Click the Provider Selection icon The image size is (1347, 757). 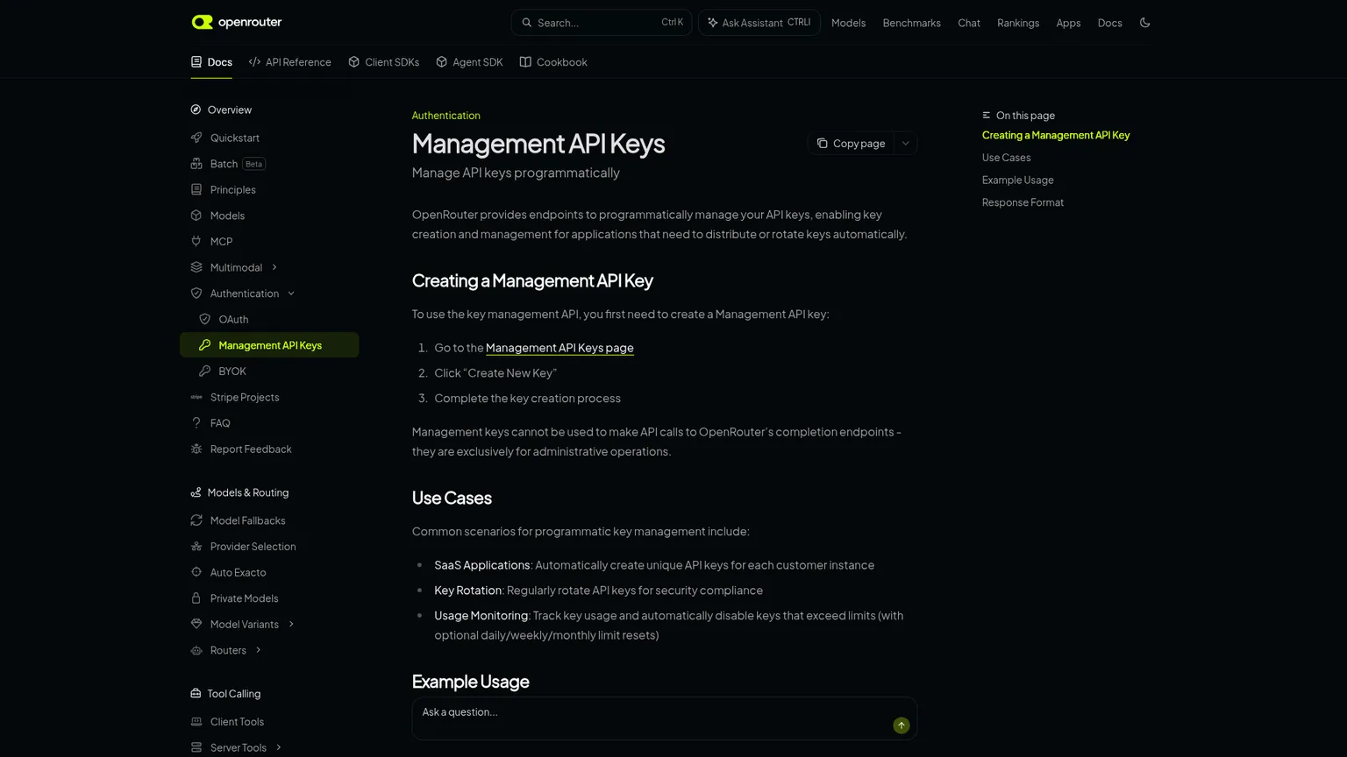point(196,546)
